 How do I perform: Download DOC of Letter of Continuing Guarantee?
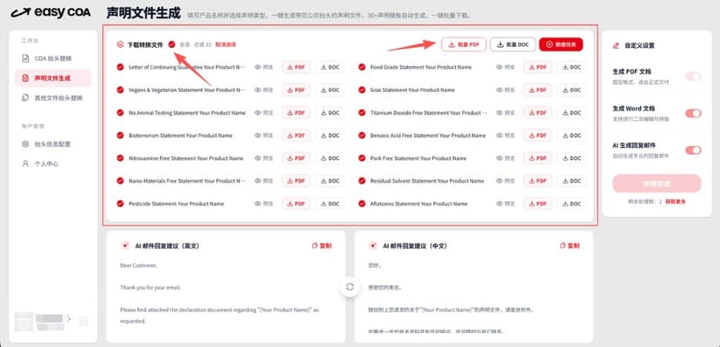point(330,67)
